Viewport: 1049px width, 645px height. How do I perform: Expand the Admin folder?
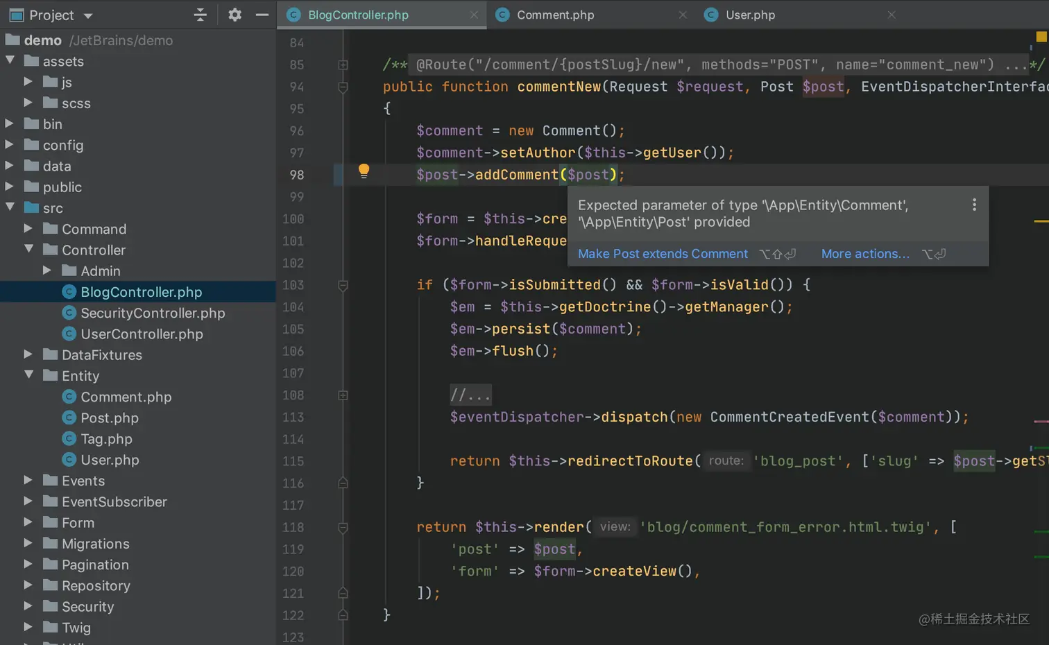(47, 270)
